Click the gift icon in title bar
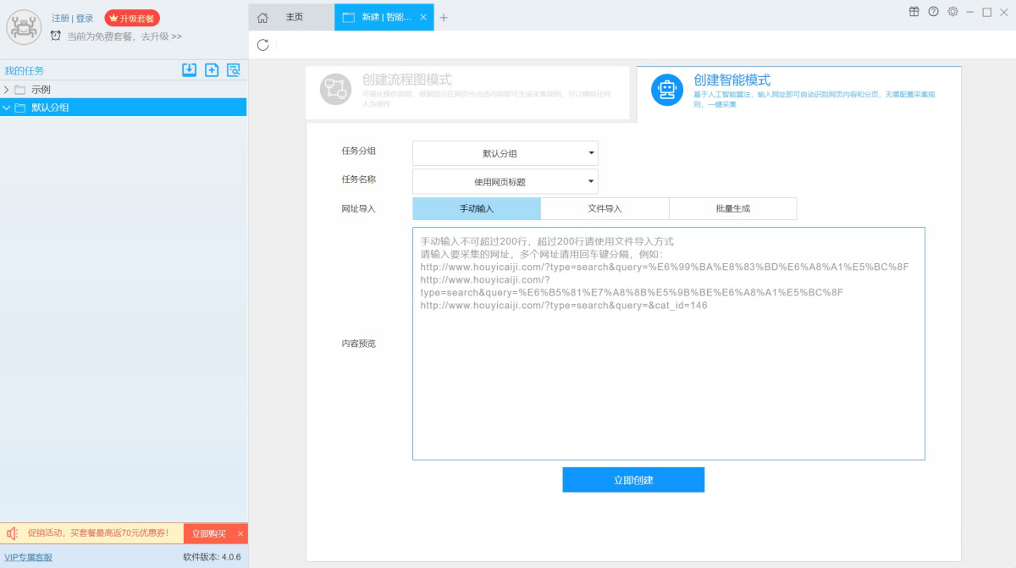Image resolution: width=1016 pixels, height=568 pixels. tap(914, 12)
